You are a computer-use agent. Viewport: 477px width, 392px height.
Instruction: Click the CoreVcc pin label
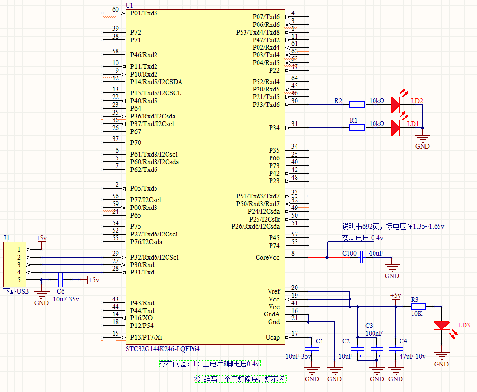coord(267,257)
